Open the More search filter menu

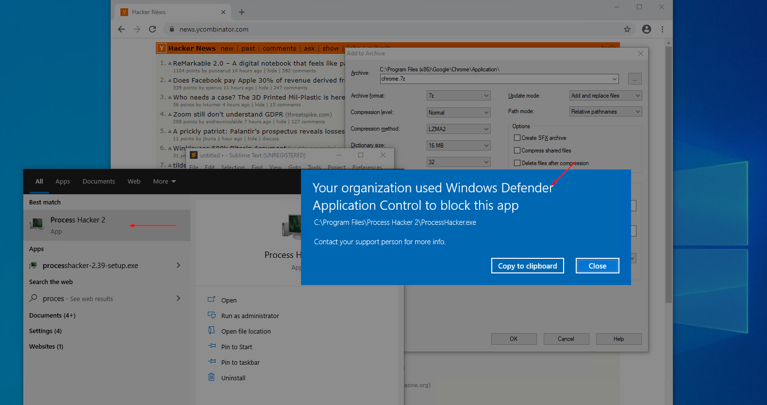pos(165,182)
